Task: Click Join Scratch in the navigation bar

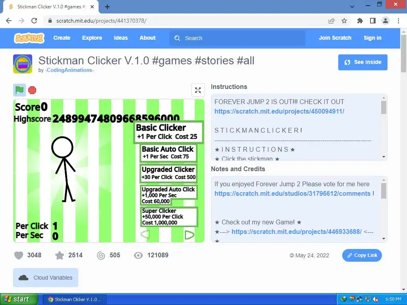Action: click(335, 38)
